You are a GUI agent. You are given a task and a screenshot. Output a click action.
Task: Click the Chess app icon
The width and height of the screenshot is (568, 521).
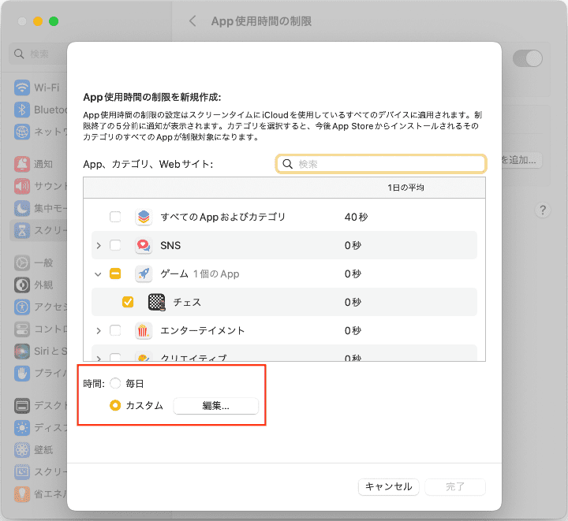[x=156, y=302]
